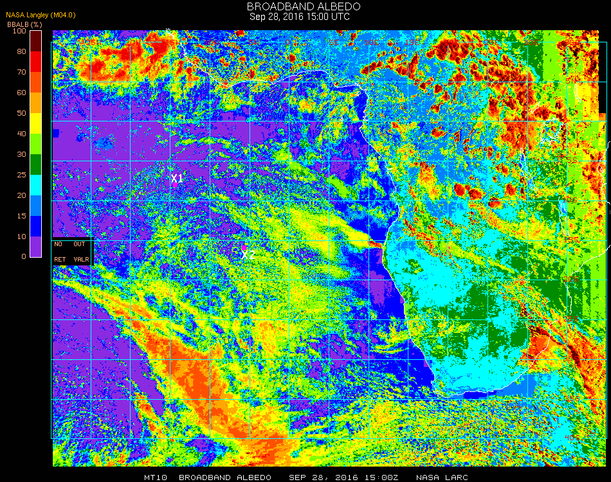This screenshot has width=611, height=482.
Task: Click the orange 50-60 legend swatch
Action: tap(36, 103)
